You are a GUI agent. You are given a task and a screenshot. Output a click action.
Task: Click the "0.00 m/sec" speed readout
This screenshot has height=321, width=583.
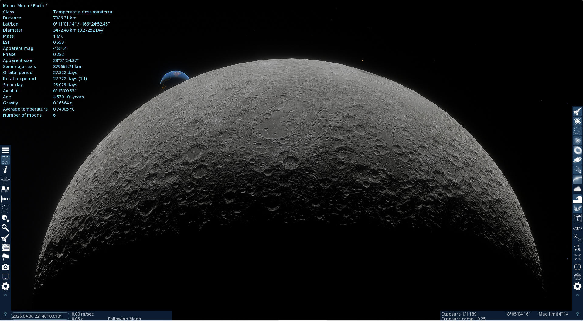tap(83, 314)
